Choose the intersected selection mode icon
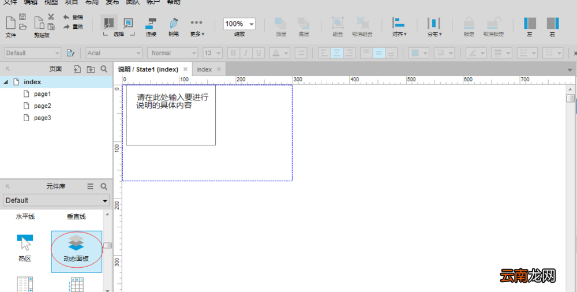The width and height of the screenshot is (577, 292). pyautogui.click(x=109, y=23)
